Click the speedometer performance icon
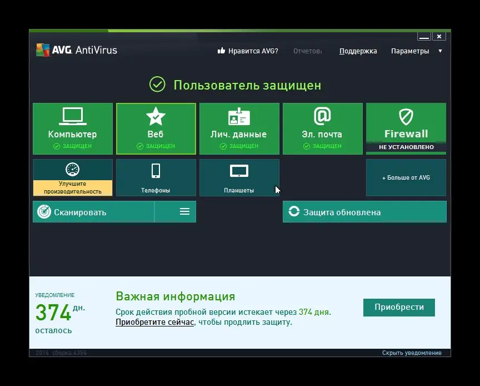 point(73,169)
